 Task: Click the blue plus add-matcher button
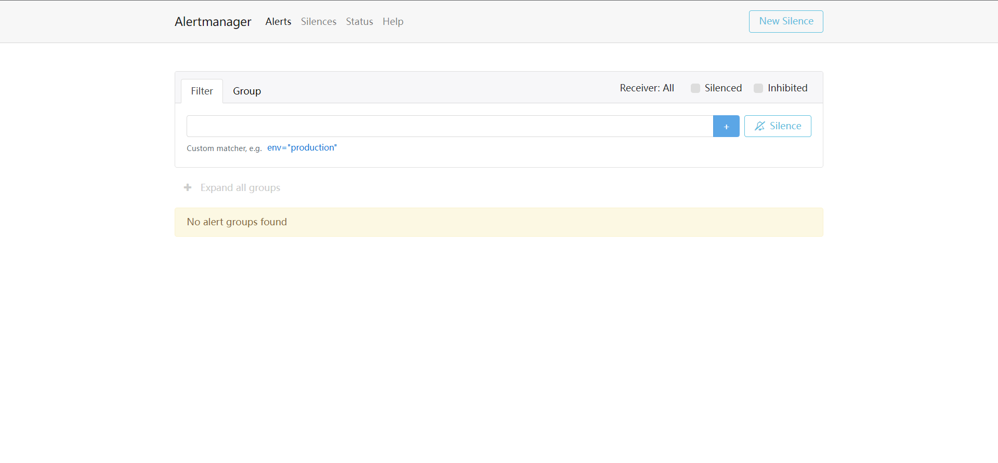point(726,126)
